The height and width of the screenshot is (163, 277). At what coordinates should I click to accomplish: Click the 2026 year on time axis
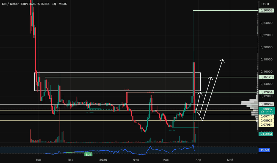(103, 160)
